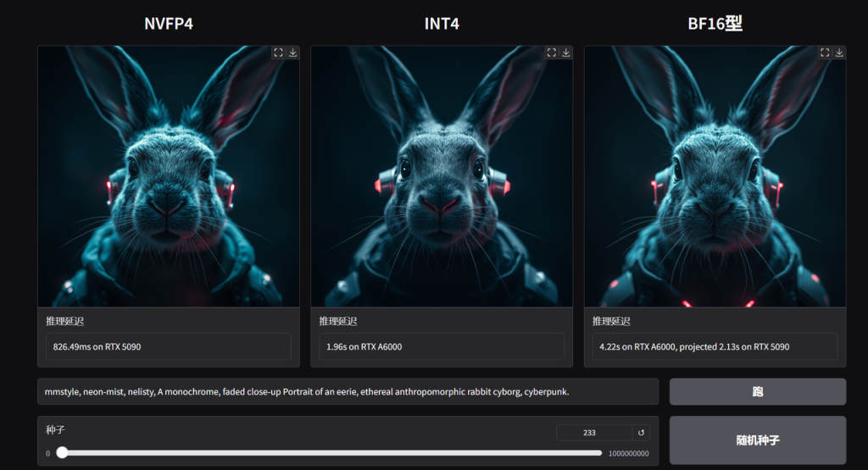
Task: Click the INT4 rabbit image
Action: [441, 178]
